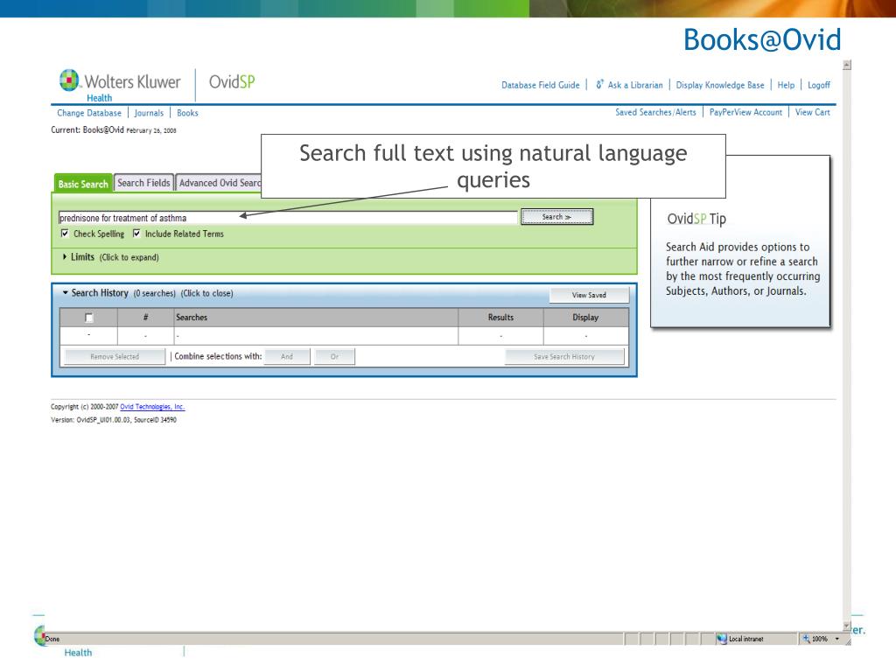Click the Search button
The width and height of the screenshot is (896, 672).
[x=556, y=217]
